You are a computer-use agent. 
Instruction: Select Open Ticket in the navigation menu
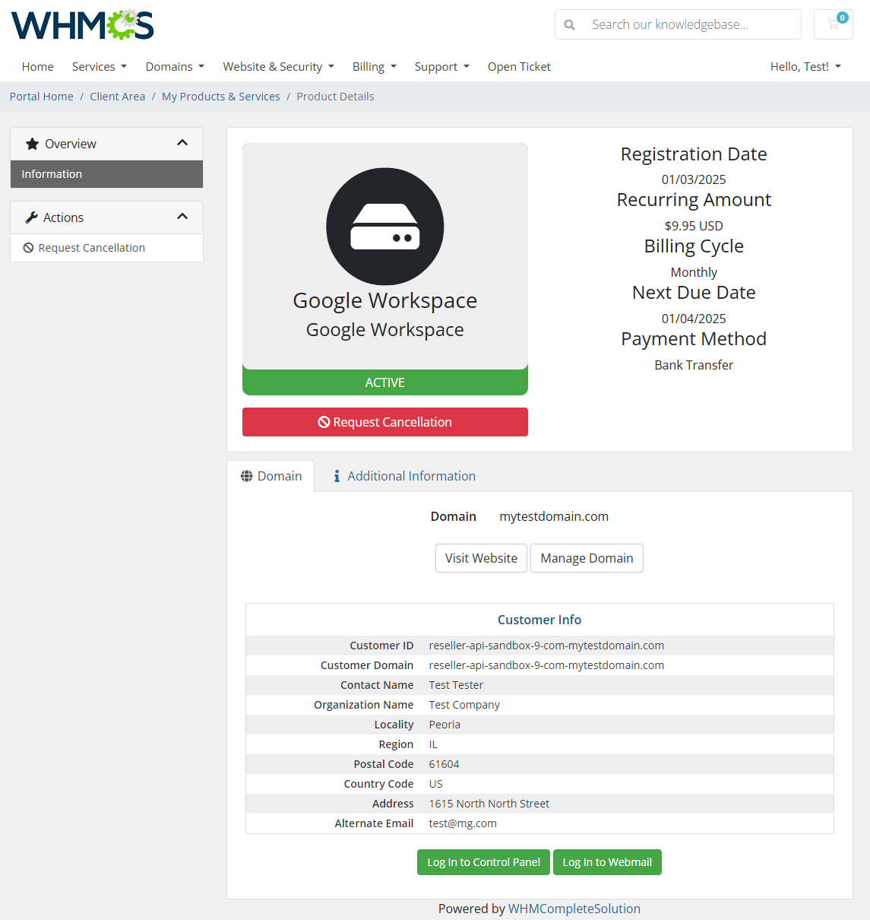pos(519,66)
